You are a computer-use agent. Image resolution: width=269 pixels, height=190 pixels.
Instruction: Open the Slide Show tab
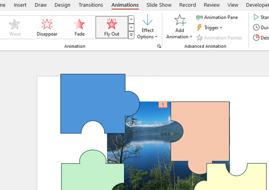(159, 5)
